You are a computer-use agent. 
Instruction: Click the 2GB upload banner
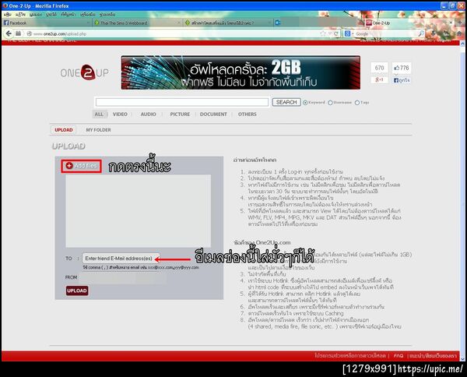[241, 72]
